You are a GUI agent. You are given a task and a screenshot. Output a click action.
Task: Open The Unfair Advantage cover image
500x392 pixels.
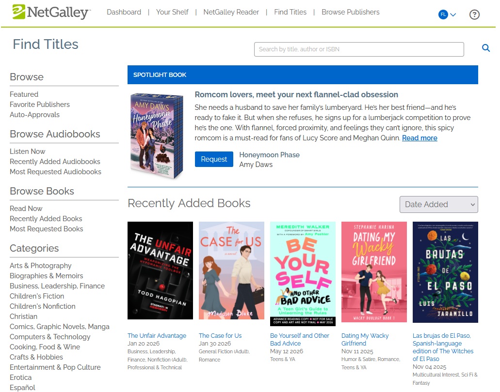[x=160, y=271]
